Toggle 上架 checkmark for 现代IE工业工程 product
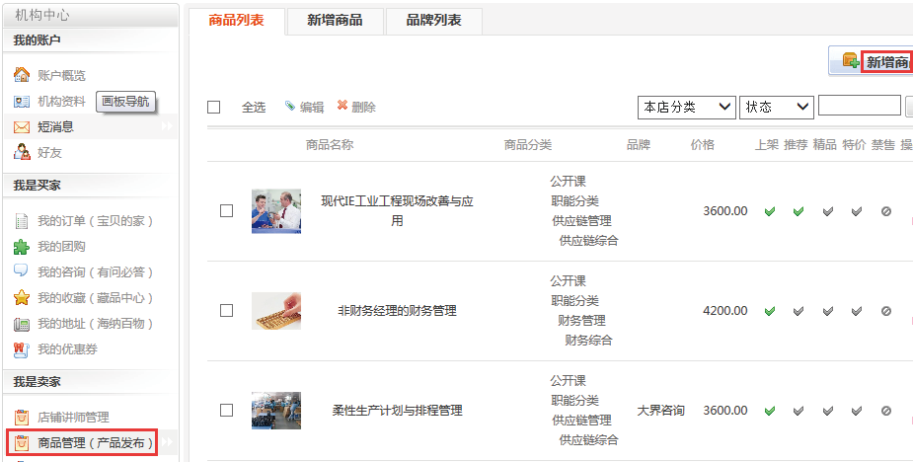The image size is (913, 462). coord(770,211)
